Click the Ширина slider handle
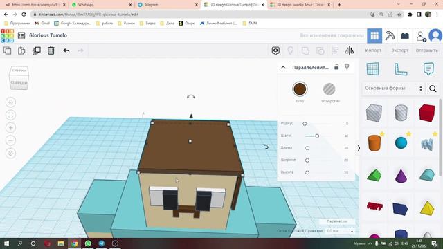The height and width of the screenshot is (249, 443). [307, 160]
